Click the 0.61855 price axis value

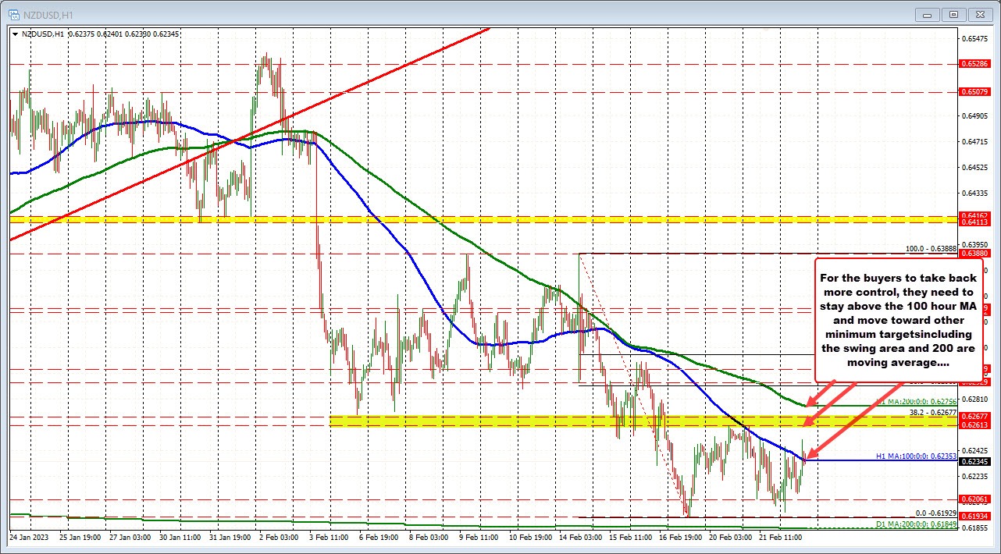pyautogui.click(x=974, y=527)
